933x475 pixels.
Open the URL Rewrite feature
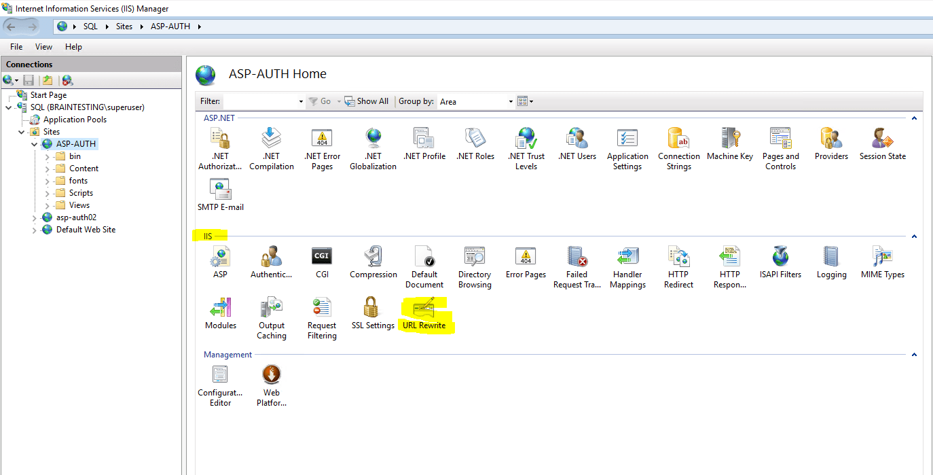424,313
